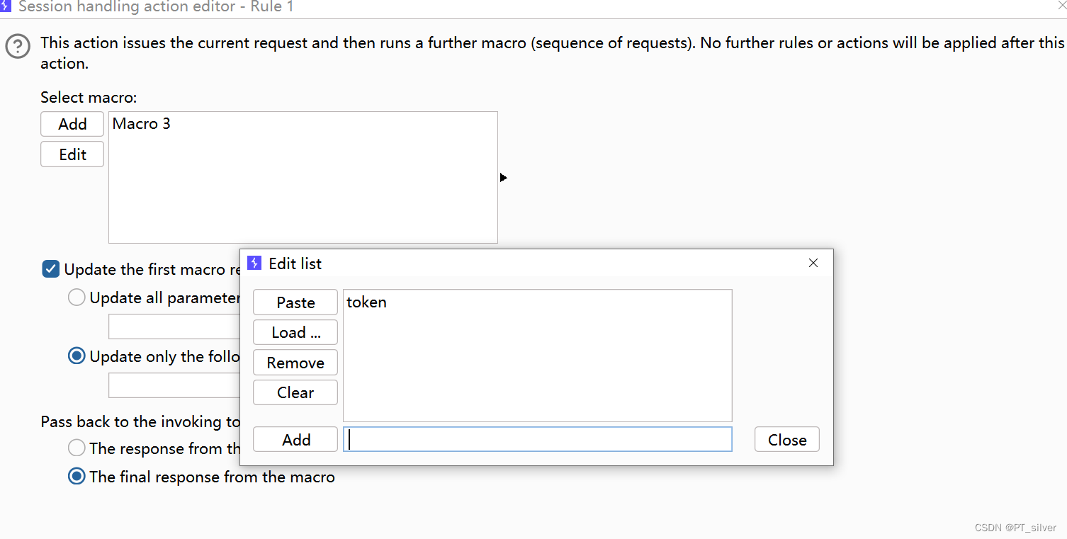Select Update all parameters radio button
Viewport: 1067px width, 539px height.
77,297
